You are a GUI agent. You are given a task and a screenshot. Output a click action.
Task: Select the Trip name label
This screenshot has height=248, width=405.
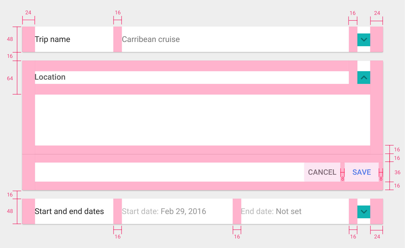coord(52,39)
